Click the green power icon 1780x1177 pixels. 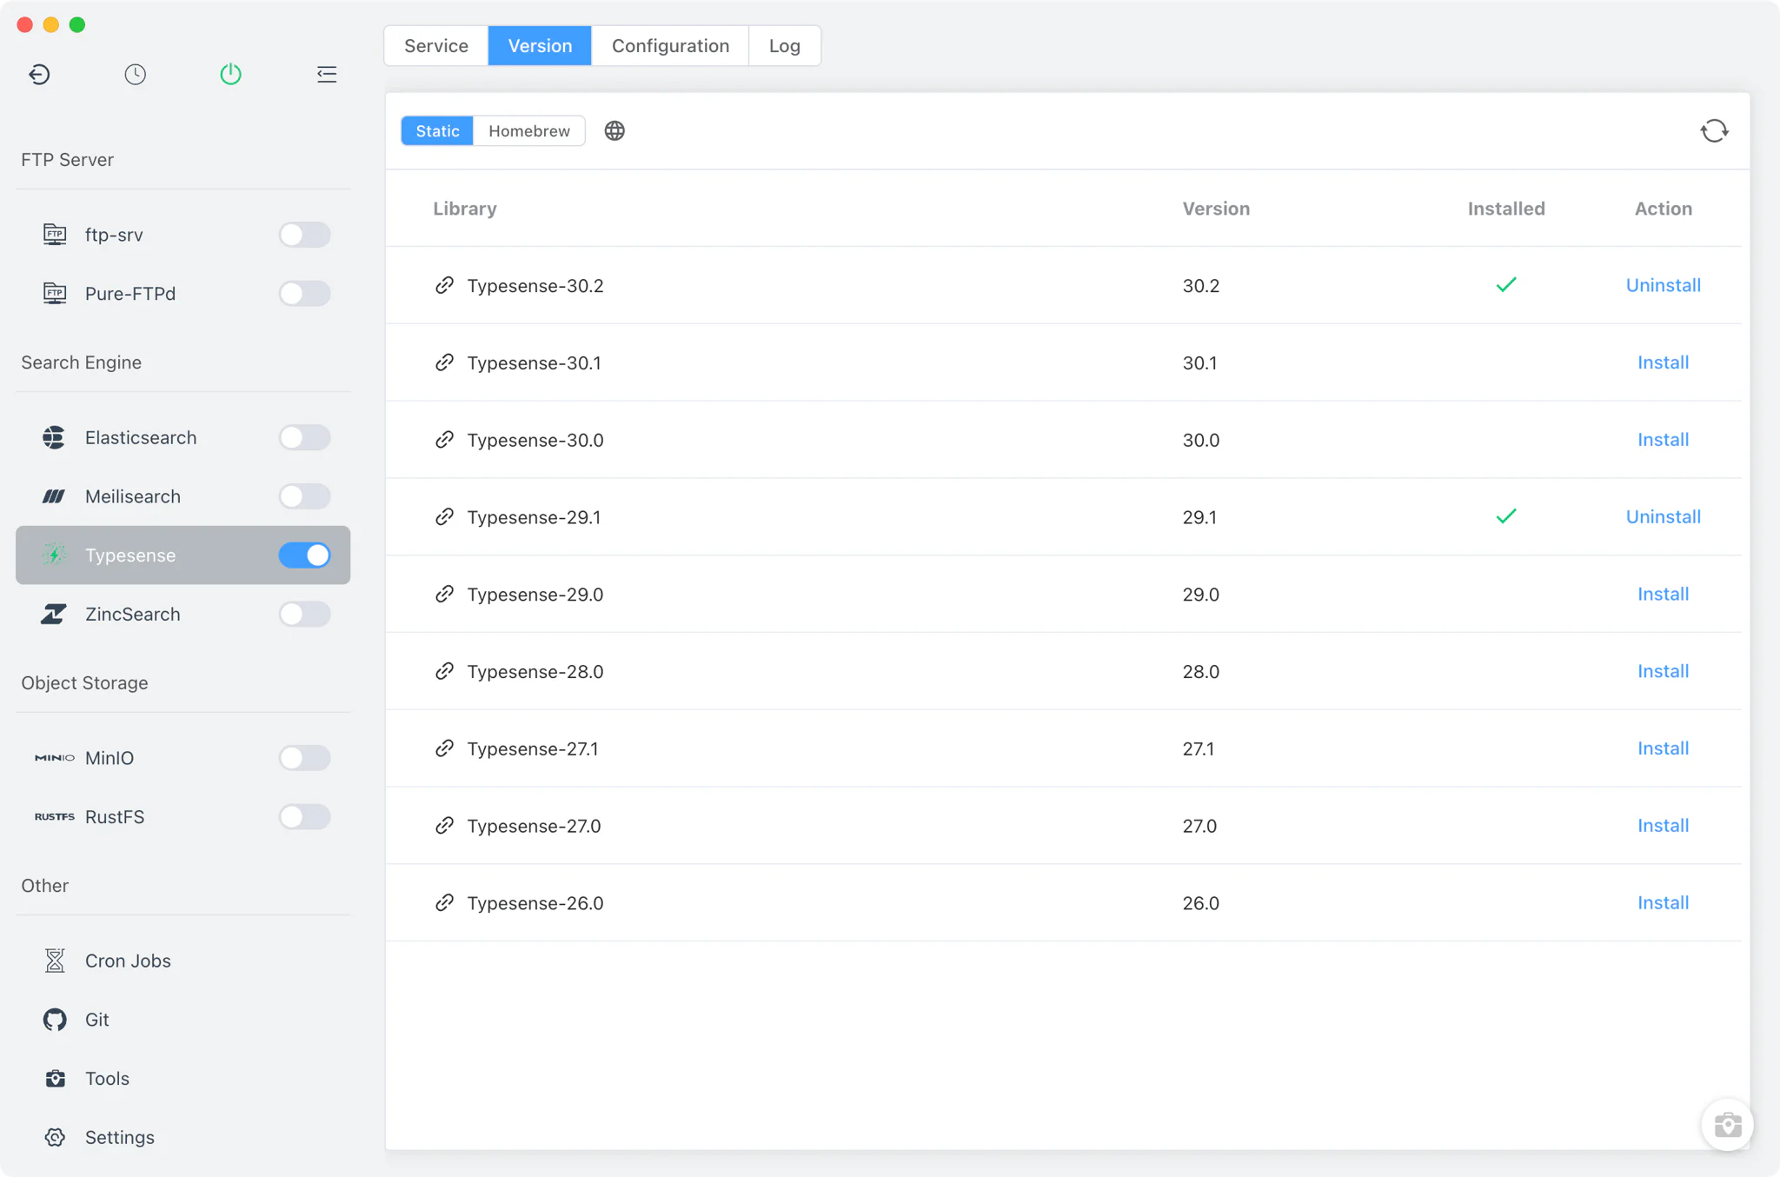[230, 74]
